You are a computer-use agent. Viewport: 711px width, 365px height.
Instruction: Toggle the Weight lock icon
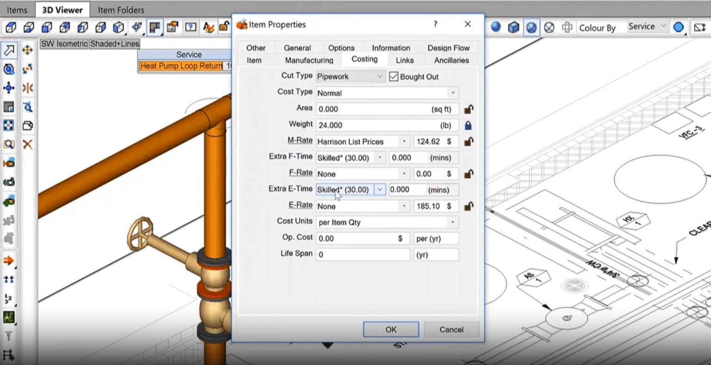[x=468, y=126]
